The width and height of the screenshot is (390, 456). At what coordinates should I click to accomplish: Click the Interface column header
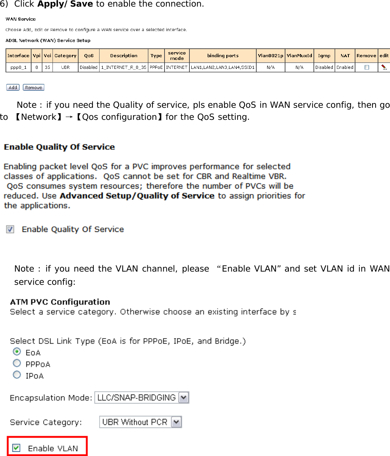[18, 55]
